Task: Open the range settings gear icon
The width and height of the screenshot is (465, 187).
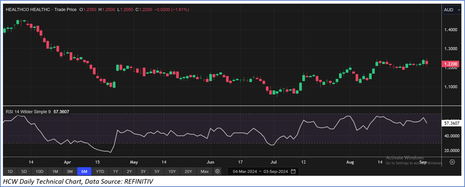Action: point(217,171)
